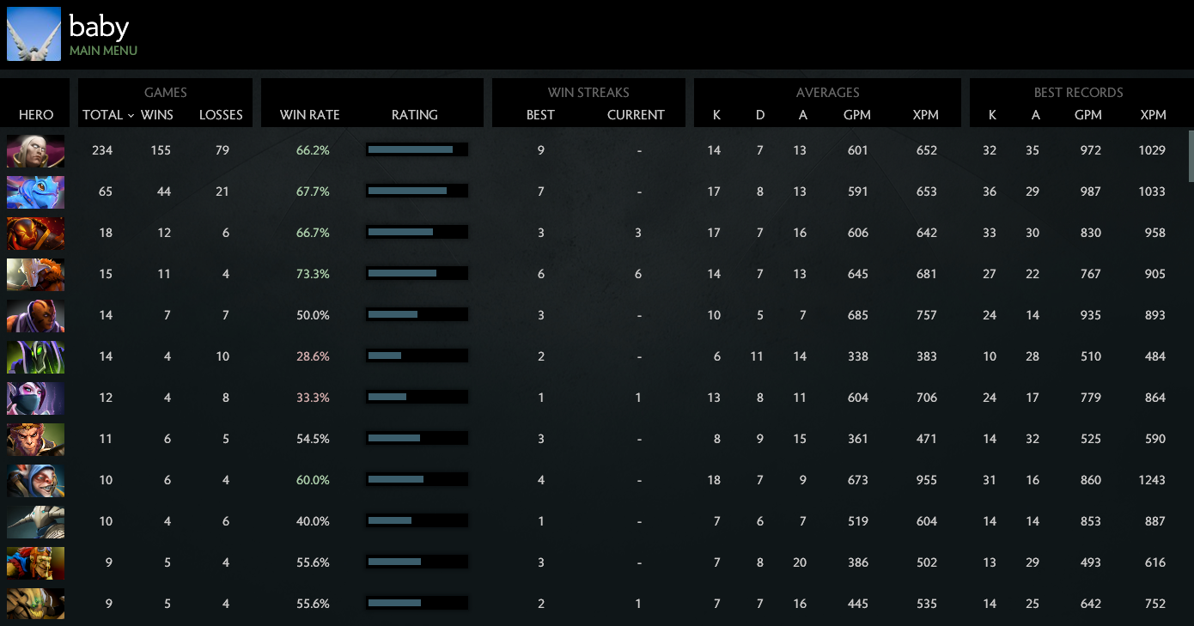Click the Rubick hero portrait
This screenshot has width=1194, height=626.
[x=35, y=357]
